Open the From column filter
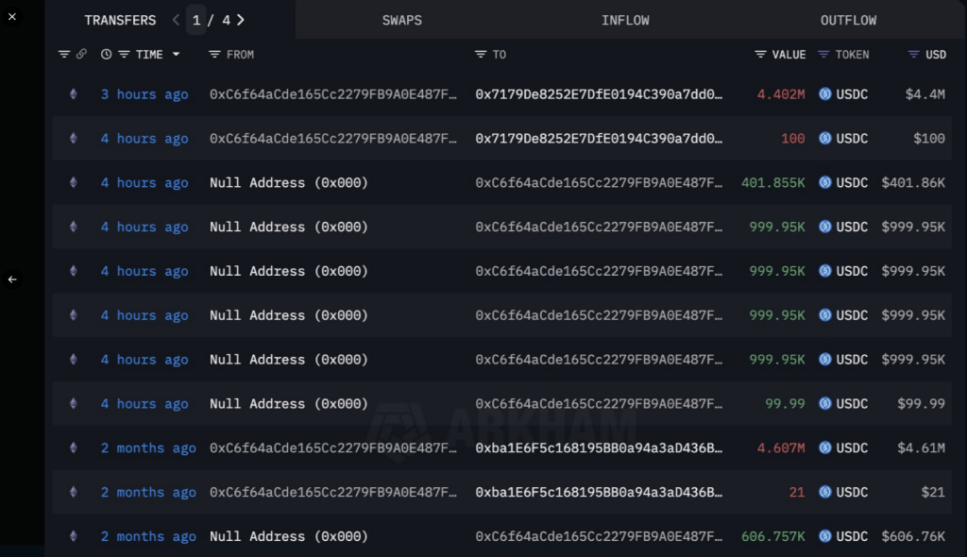The height and width of the screenshot is (557, 967). click(x=215, y=55)
